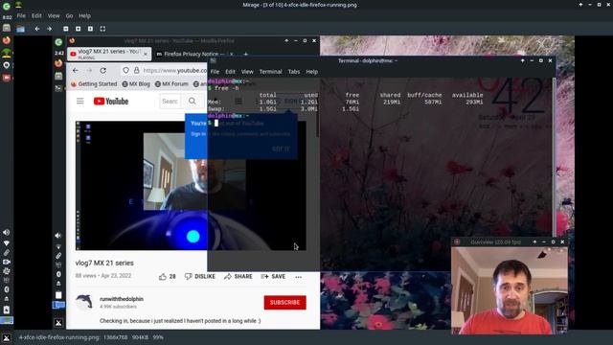Click the YouTube logo

pos(111,102)
